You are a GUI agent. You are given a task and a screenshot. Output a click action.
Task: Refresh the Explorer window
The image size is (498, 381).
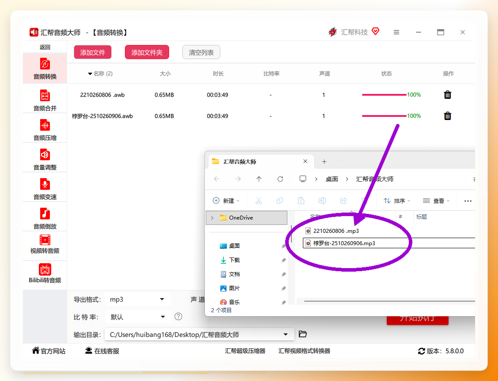click(x=280, y=179)
